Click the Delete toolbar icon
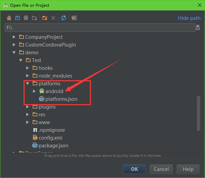Image resolution: width=205 pixels, height=178 pixels. (53, 18)
